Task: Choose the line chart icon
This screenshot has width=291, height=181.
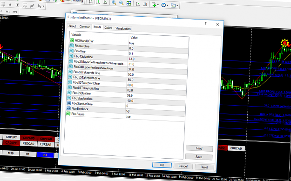Action: [x=105, y=2]
